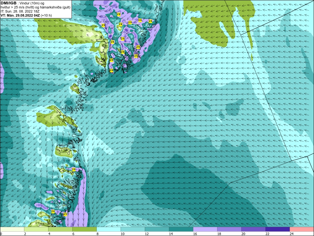Click the 6–8 m/s olive green legend swatch
This screenshot has width=314, height=236.
84,229
